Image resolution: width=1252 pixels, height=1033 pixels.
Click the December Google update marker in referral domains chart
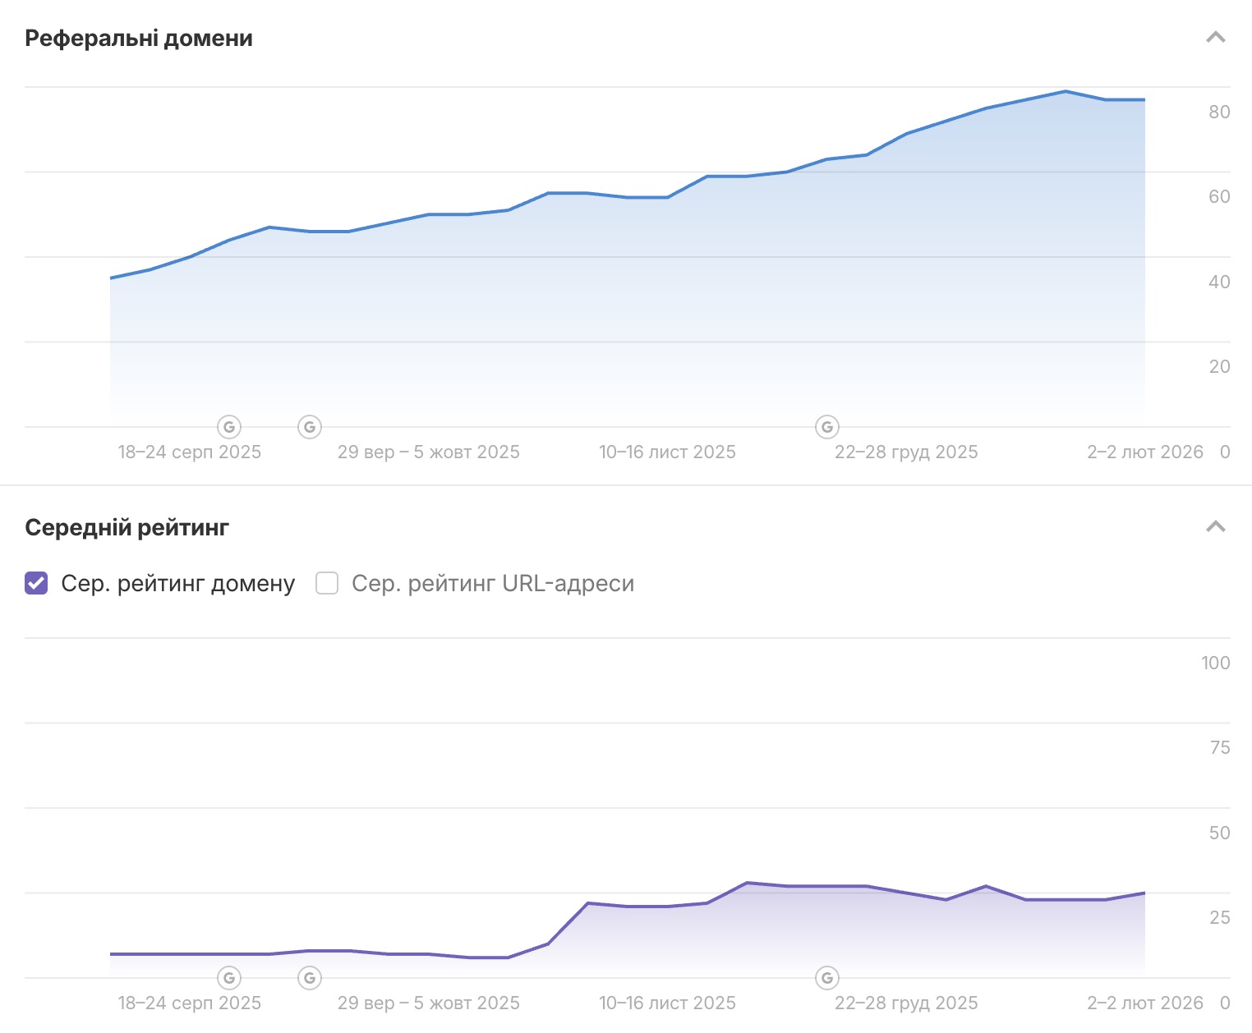click(826, 427)
